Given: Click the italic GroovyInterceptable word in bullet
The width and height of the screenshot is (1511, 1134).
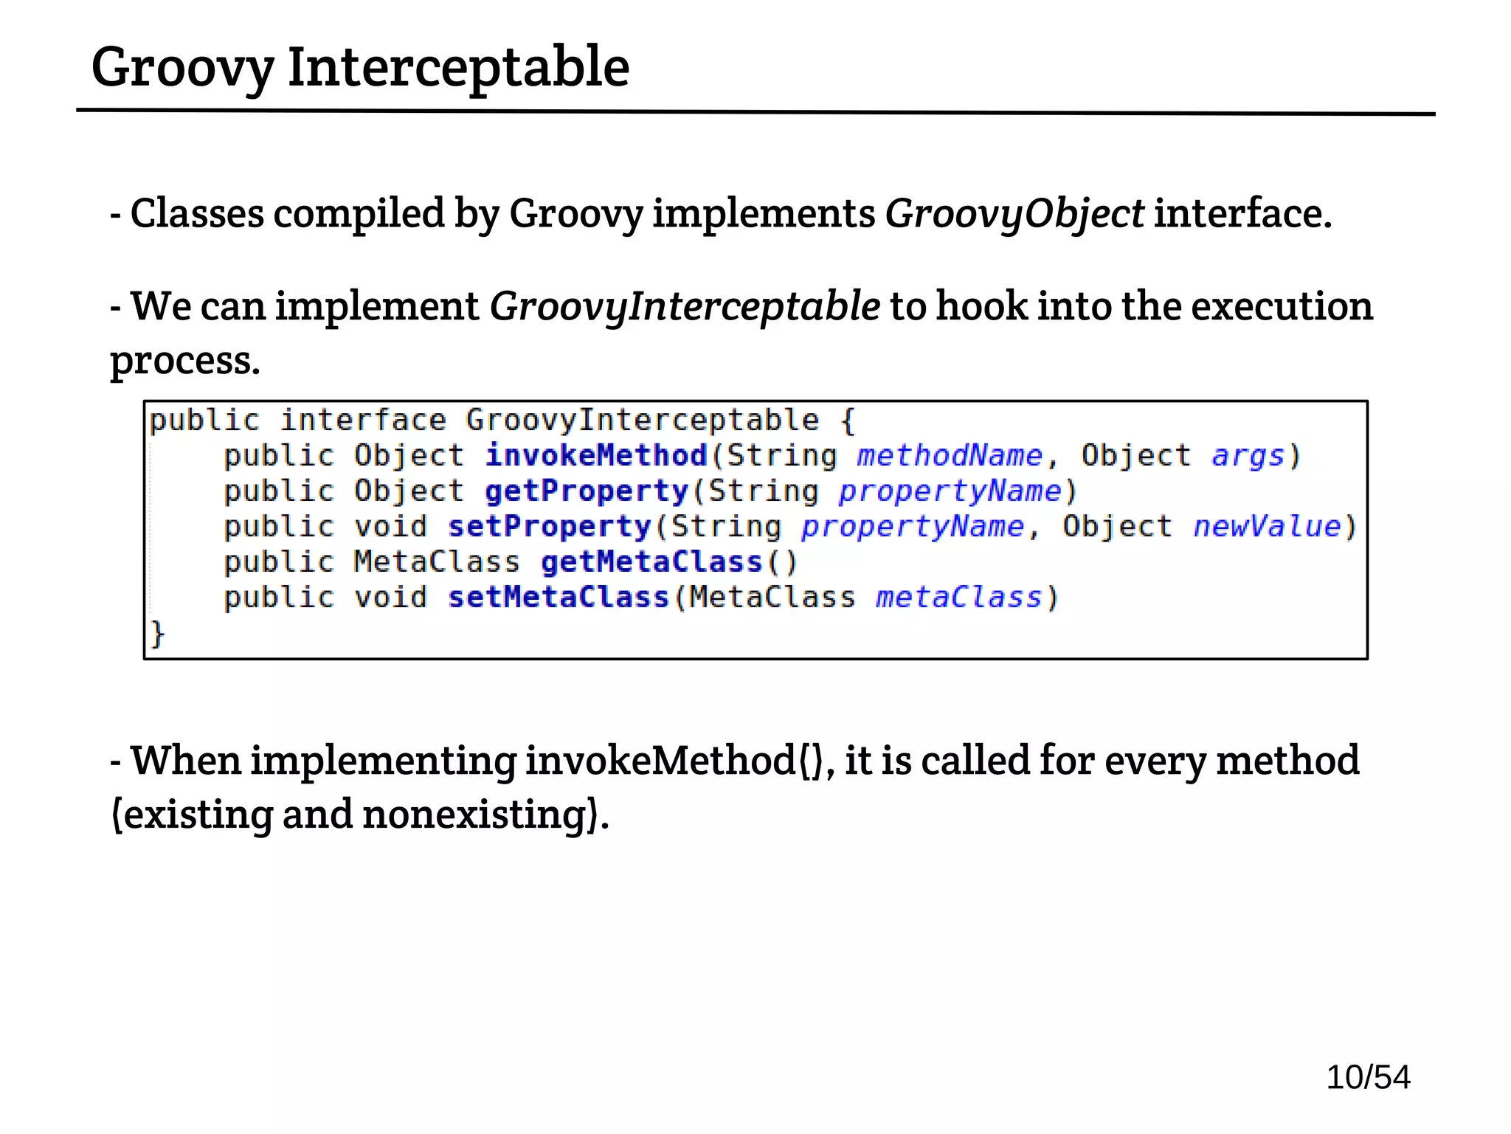Looking at the screenshot, I should pos(684,307).
